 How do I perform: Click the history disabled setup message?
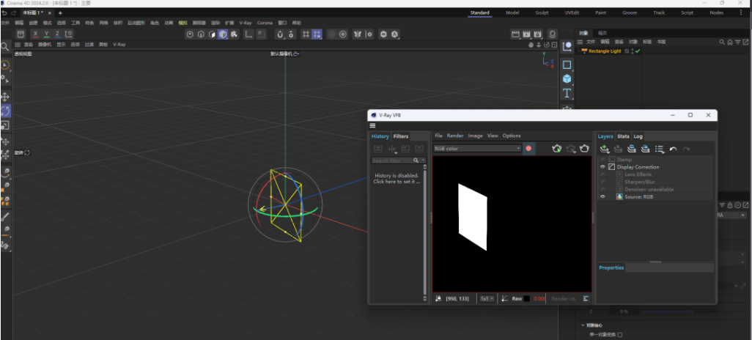(x=397, y=179)
